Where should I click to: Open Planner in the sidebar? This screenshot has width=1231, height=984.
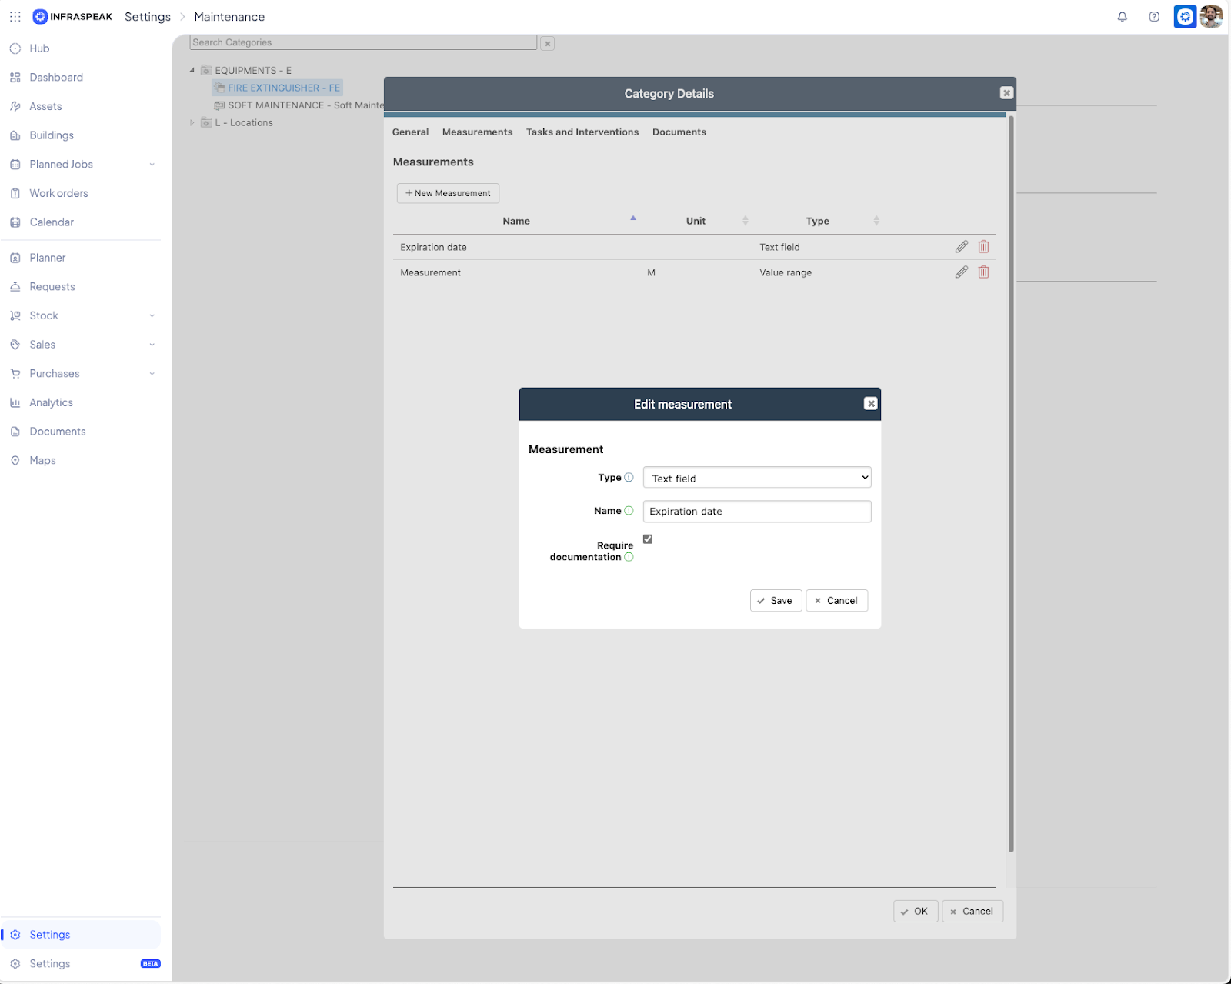click(48, 258)
